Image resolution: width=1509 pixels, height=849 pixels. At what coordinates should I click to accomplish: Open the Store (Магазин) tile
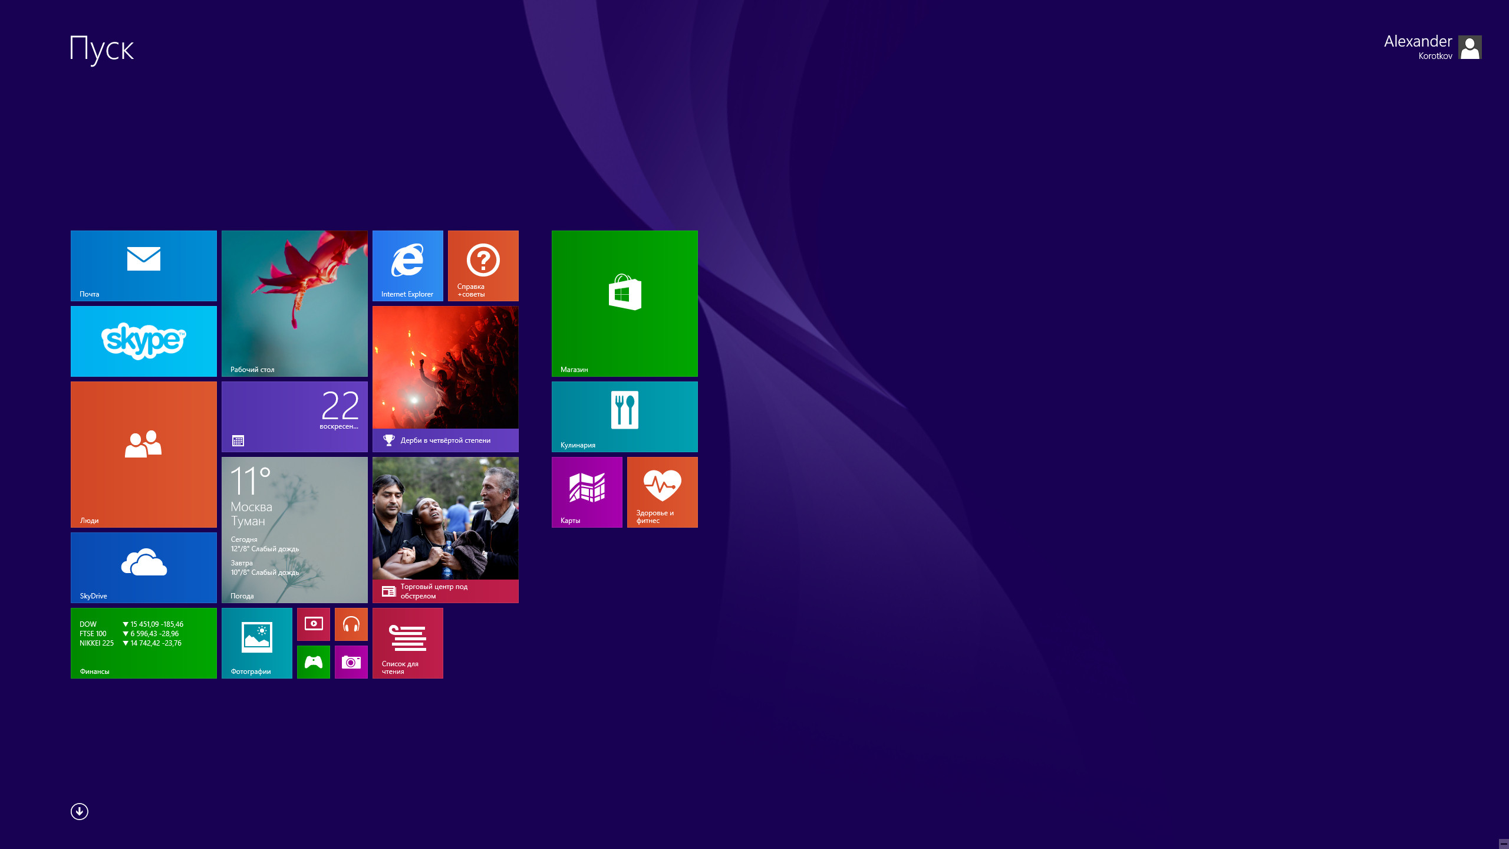(624, 303)
